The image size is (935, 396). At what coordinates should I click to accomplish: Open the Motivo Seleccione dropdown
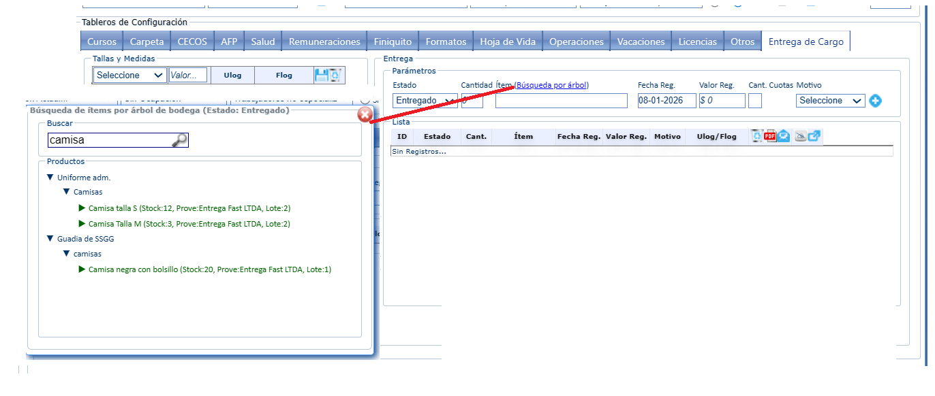pos(830,101)
